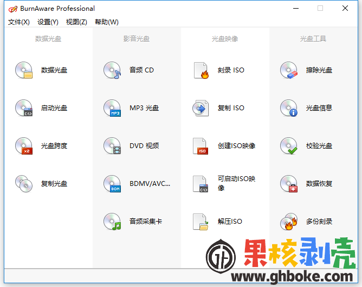Select the 校验光盘 checkmark disc icon
The width and height of the screenshot is (362, 287).
(289, 146)
